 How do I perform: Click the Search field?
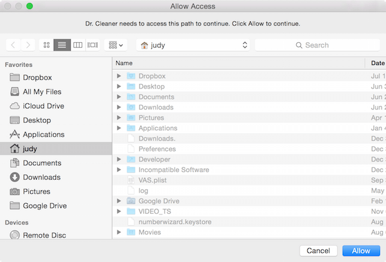click(x=317, y=45)
